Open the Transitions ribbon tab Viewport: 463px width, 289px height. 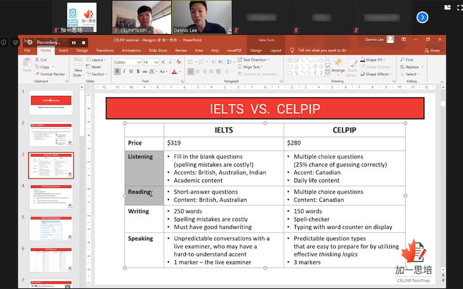(105, 50)
